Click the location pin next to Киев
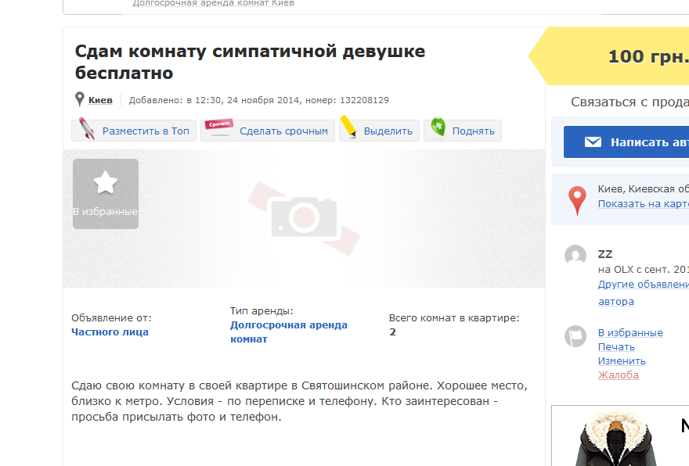Viewport: 689px width, 466px height. coord(79,100)
